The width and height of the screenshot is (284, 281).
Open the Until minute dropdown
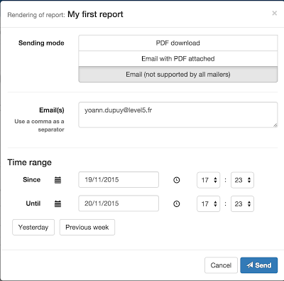click(x=242, y=204)
